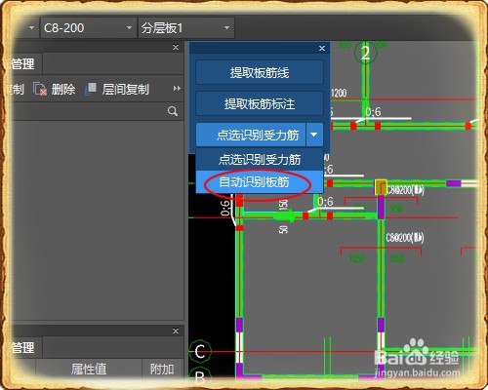This screenshot has width=488, height=390.
Task: Click axis bubble 2 in drawing
Action: point(365,53)
